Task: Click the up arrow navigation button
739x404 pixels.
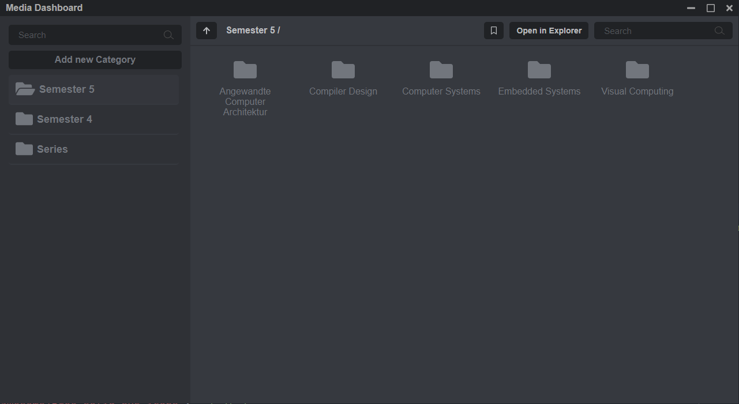Action: click(207, 31)
